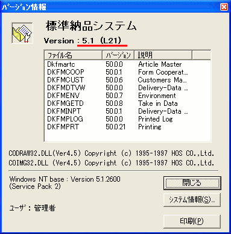Click the Customers Ma... description
231x234 pixels.
pos(162,80)
